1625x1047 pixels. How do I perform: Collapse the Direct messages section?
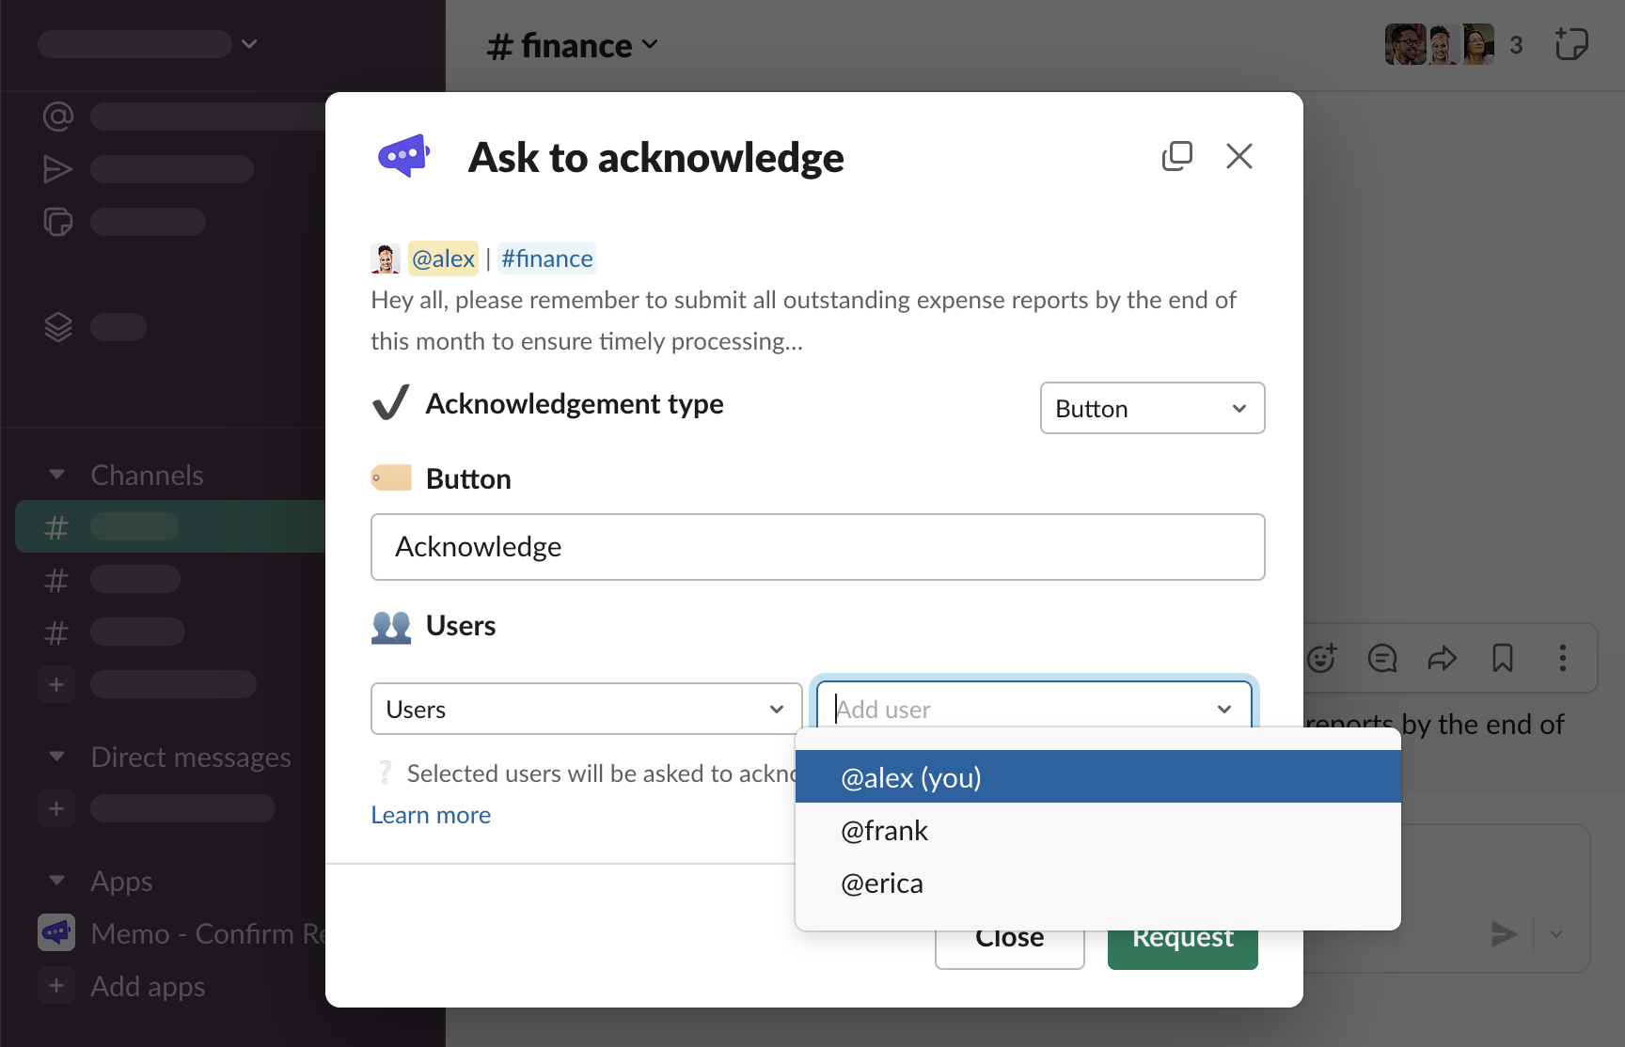[x=57, y=757]
